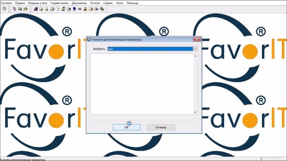Click the yellow eraser-shaped toolbar icon

[x=25, y=9]
